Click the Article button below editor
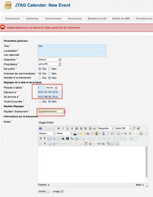The height and width of the screenshot is (197, 153). coord(44,191)
